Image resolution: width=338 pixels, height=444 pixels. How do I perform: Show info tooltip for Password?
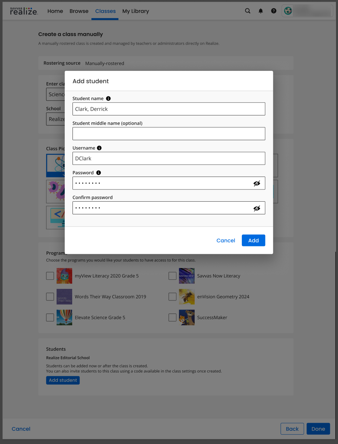(98, 173)
